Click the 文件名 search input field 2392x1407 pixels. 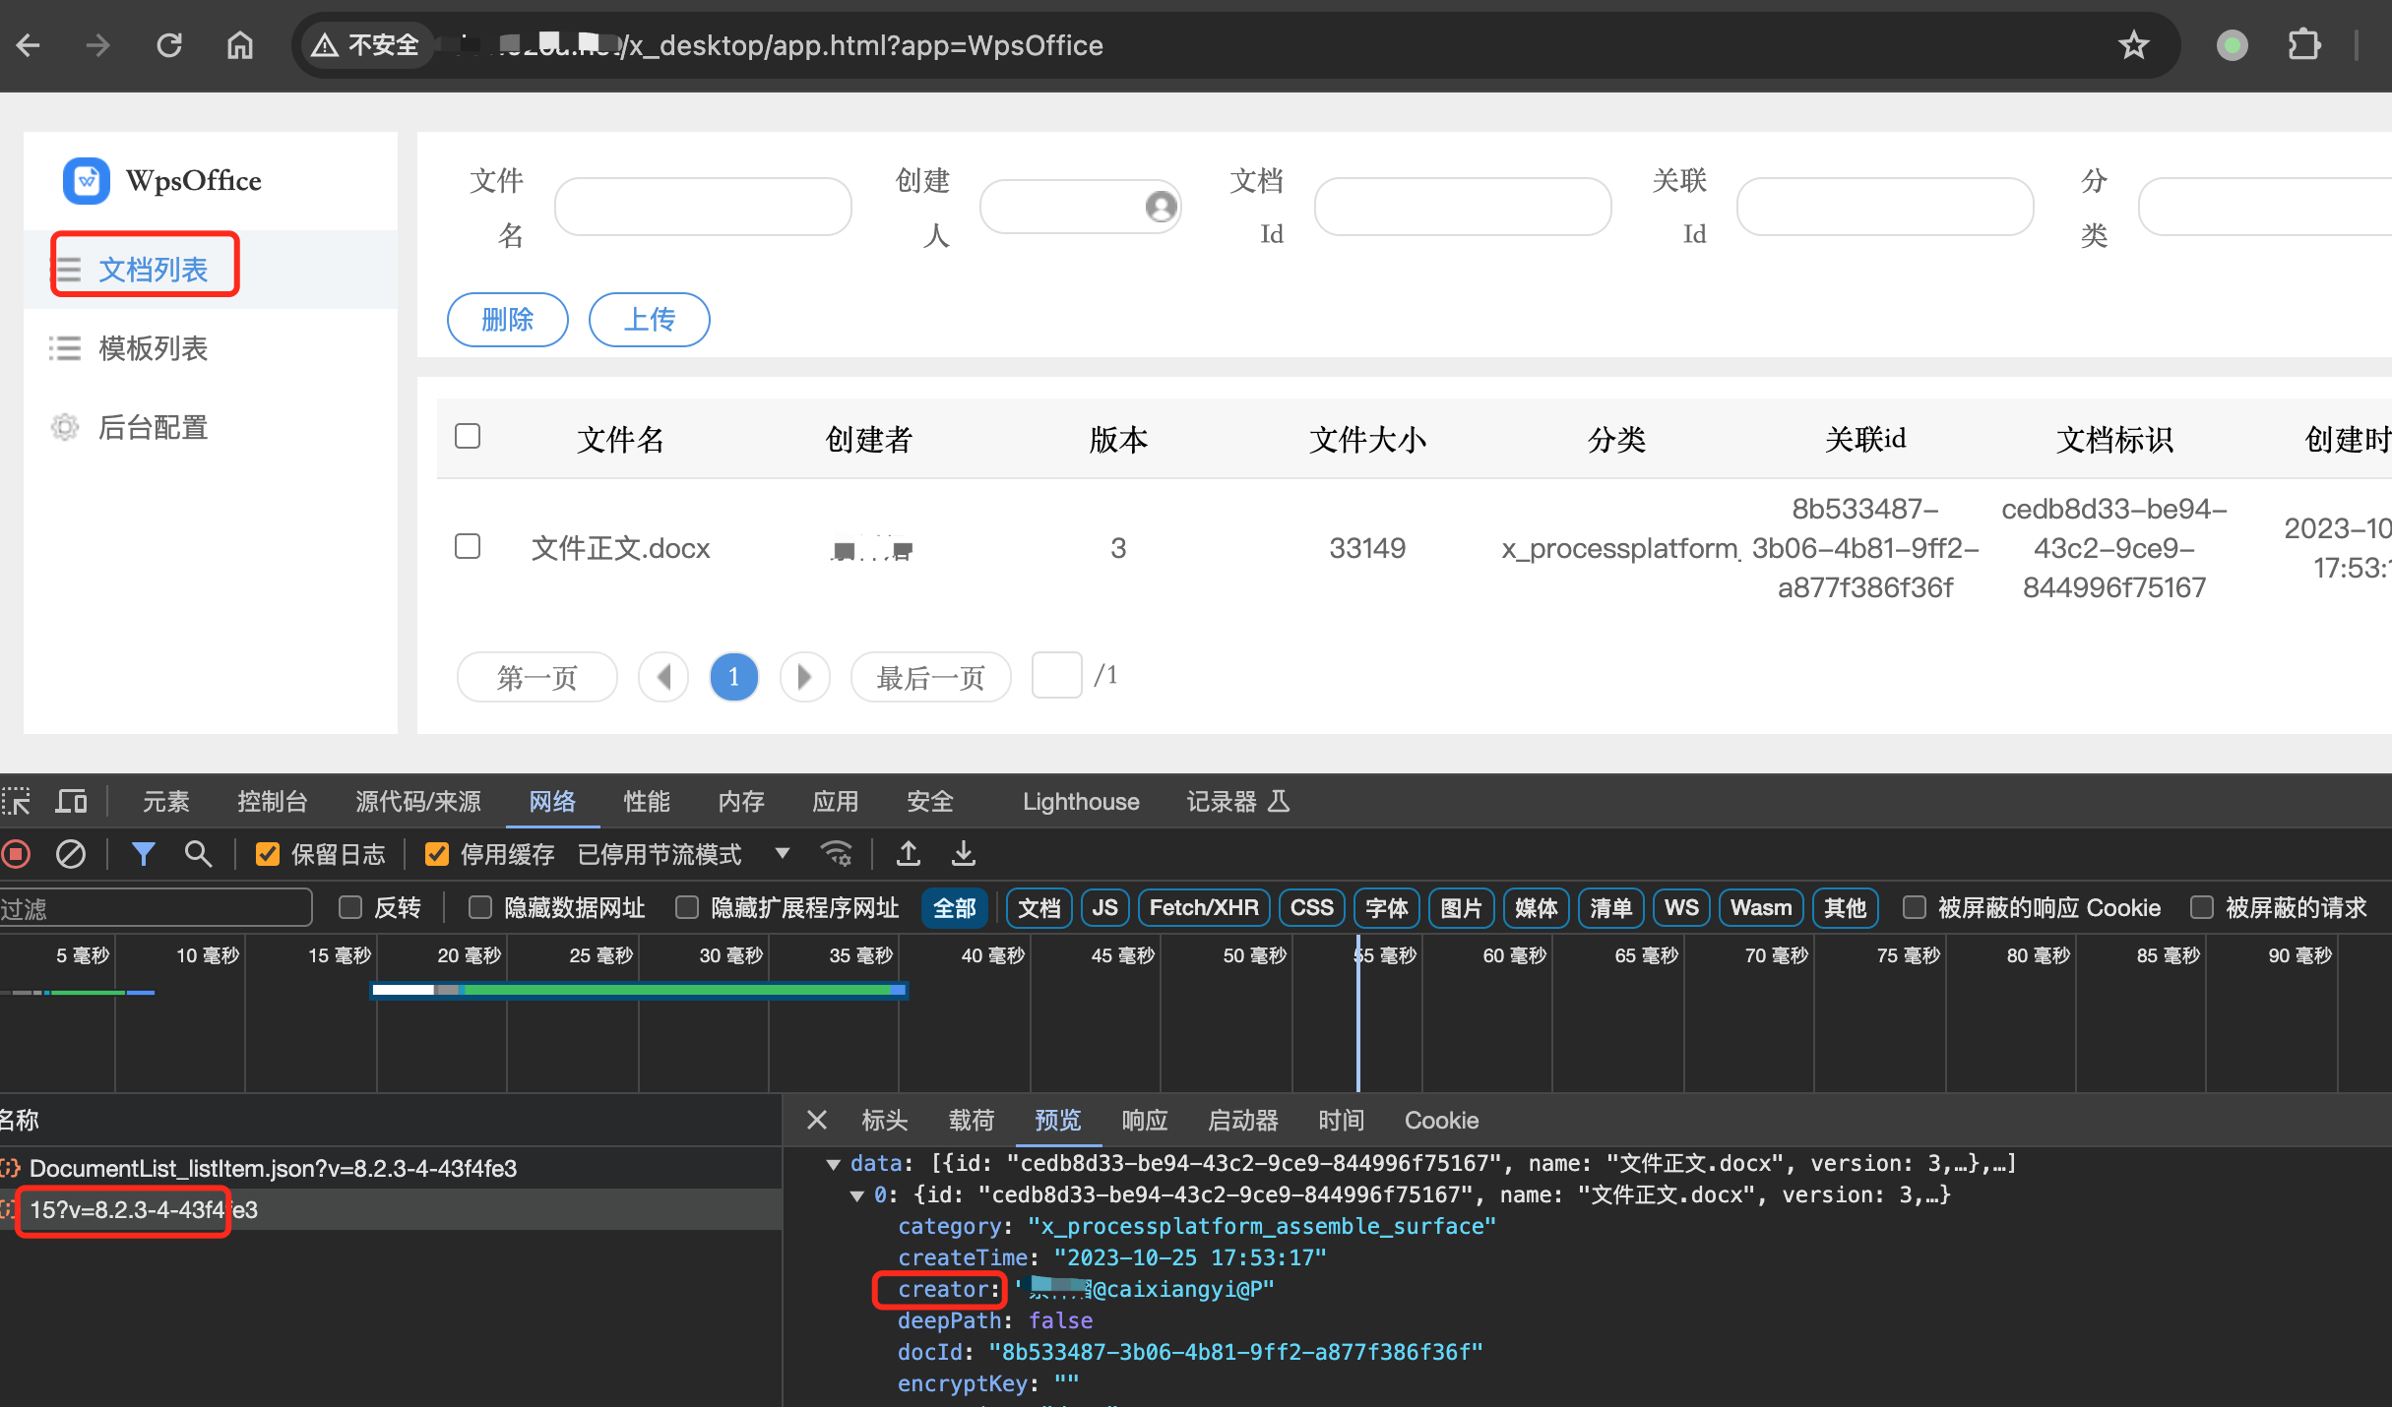(x=703, y=207)
